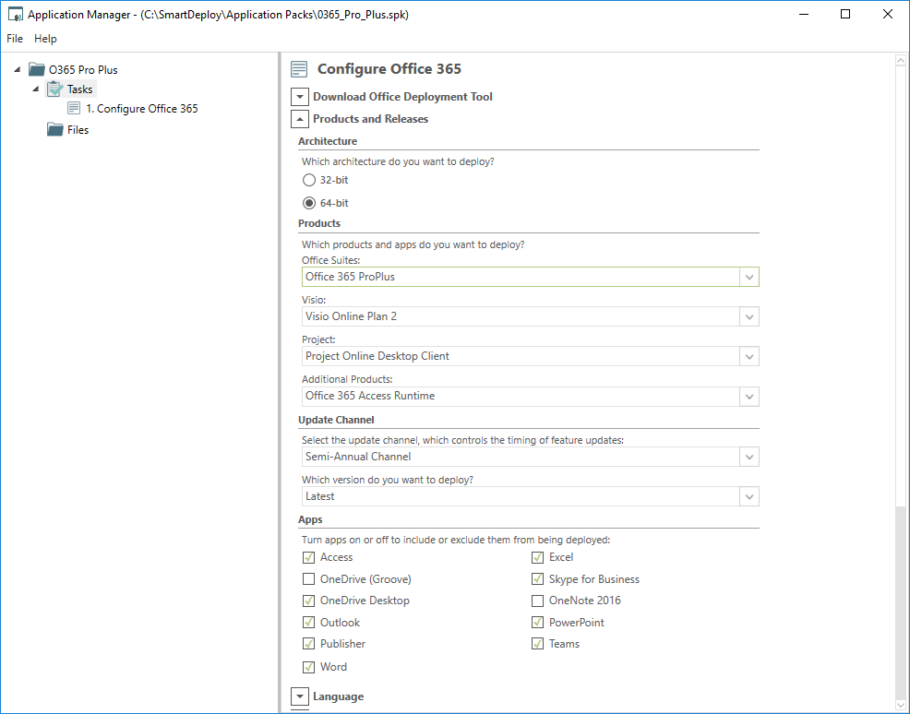Collapse the O365 Pro Plus tree node arrow
The height and width of the screenshot is (714, 910).
(18, 69)
